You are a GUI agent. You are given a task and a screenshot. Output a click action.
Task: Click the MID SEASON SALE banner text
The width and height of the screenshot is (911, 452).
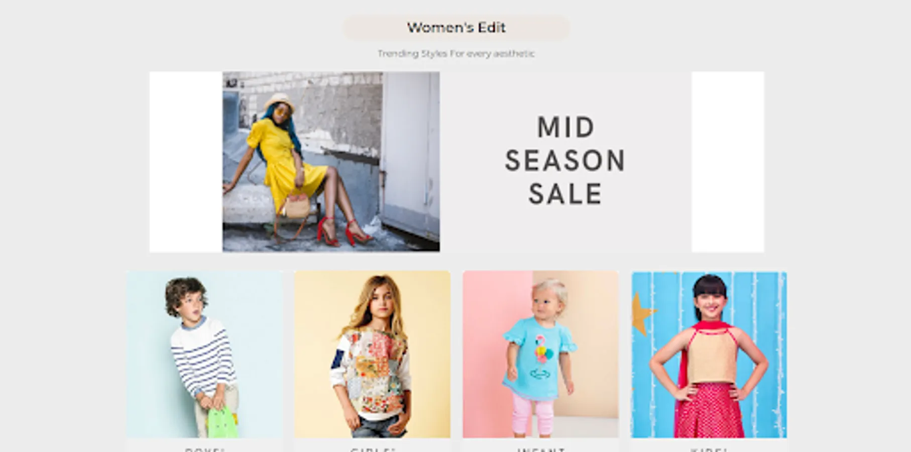click(565, 161)
